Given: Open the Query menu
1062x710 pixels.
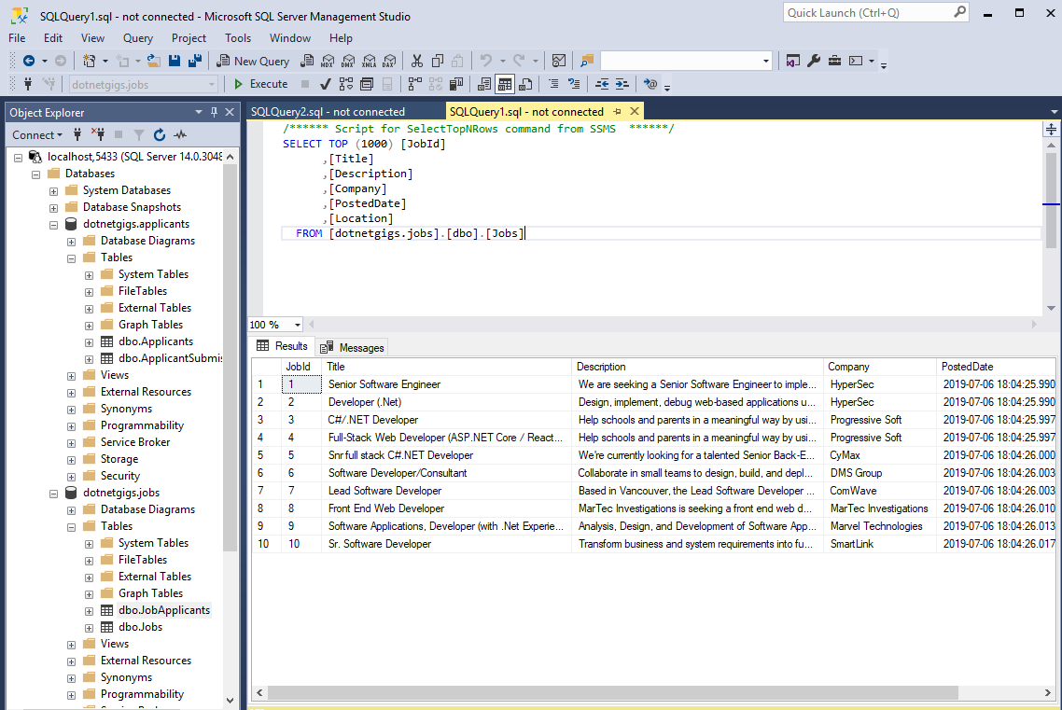Looking at the screenshot, I should [x=138, y=38].
